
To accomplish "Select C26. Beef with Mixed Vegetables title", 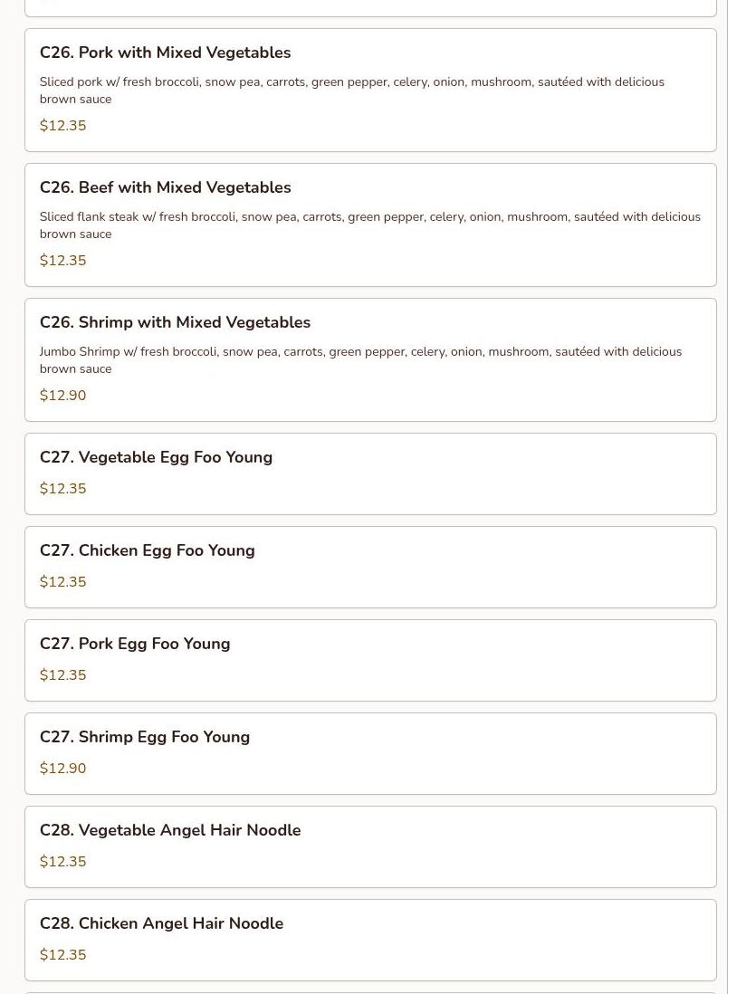I will [165, 187].
